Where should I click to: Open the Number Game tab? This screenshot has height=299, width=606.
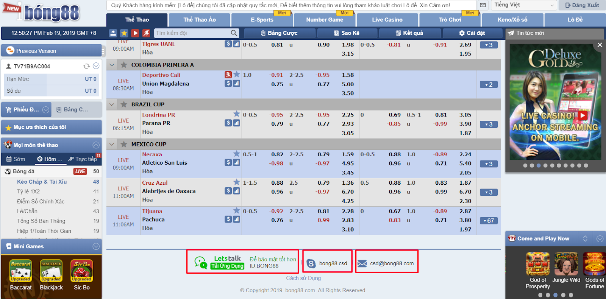(325, 20)
